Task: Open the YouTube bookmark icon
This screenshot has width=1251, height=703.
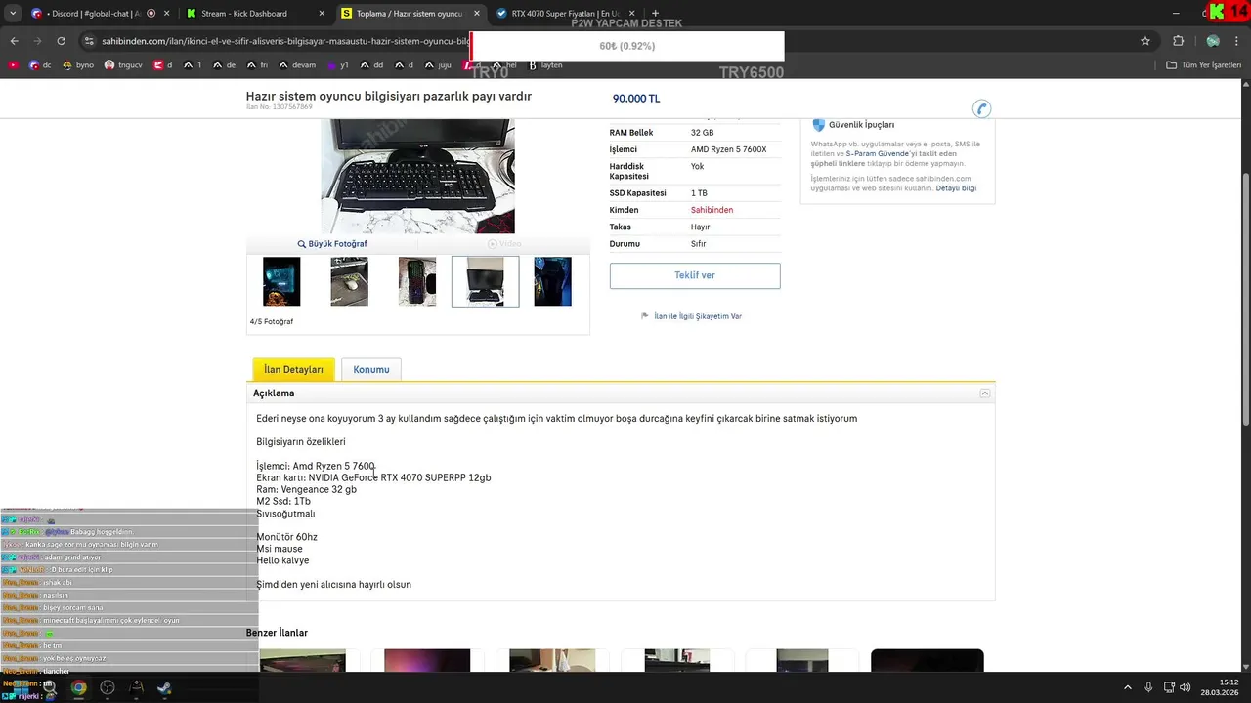Action: [14, 65]
